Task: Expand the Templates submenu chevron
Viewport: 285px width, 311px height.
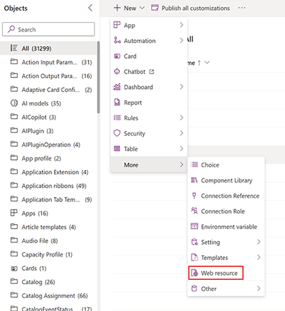Action: tap(259, 257)
